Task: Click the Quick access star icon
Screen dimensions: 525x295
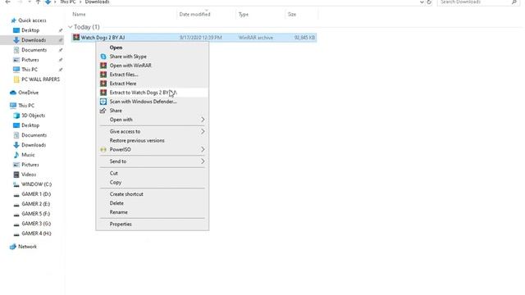Action: (13, 20)
